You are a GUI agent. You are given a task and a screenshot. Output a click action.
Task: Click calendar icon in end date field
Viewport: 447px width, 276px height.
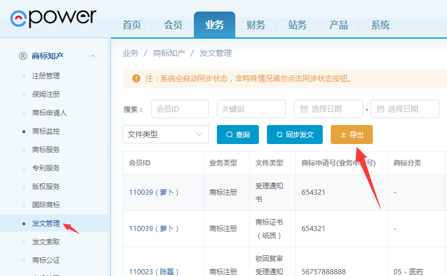380,109
